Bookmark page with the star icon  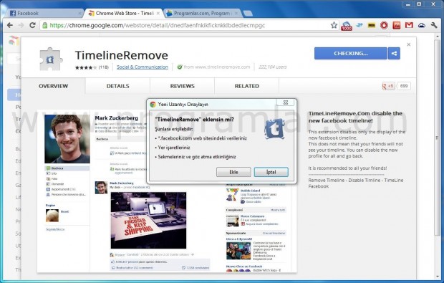(x=334, y=25)
